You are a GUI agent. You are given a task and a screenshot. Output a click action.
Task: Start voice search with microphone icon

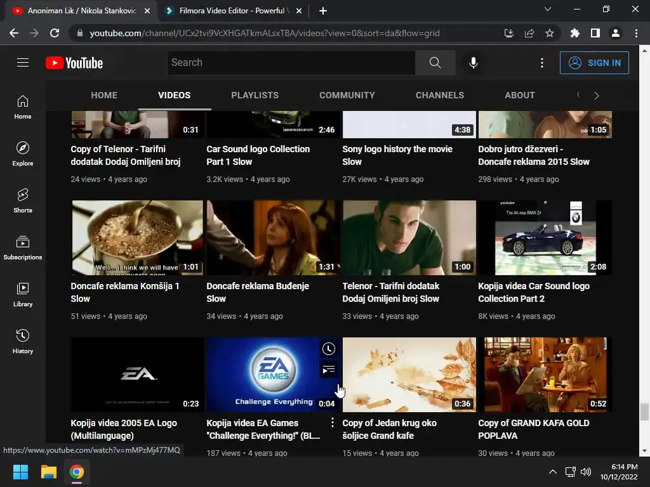coord(474,63)
